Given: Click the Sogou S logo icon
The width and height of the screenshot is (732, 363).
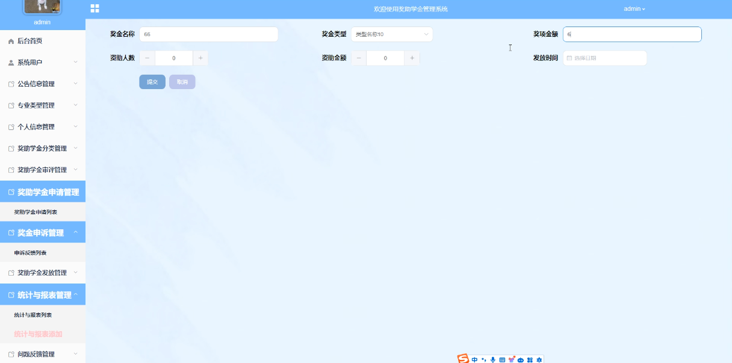Looking at the screenshot, I should pyautogui.click(x=463, y=359).
